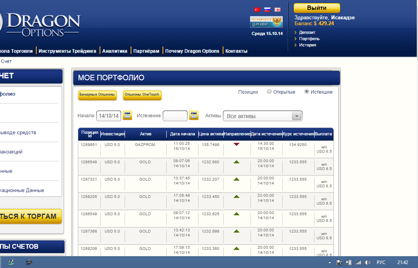Open the транзакций sidebar link
The width and height of the screenshot is (418, 268).
click(11, 152)
